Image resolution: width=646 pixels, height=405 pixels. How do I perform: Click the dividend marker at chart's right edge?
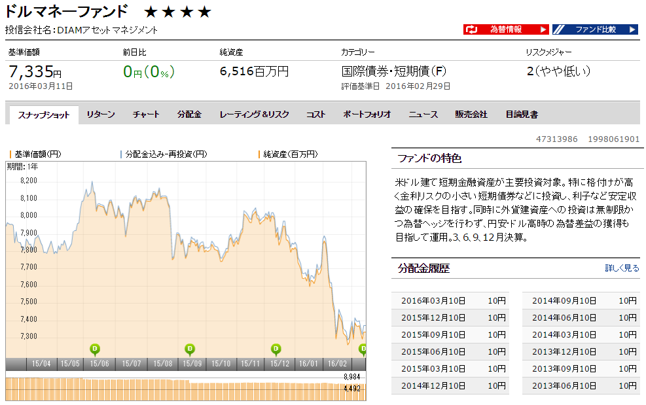pyautogui.click(x=363, y=349)
